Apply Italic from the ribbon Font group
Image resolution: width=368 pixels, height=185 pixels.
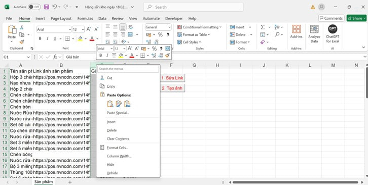(x=48, y=38)
